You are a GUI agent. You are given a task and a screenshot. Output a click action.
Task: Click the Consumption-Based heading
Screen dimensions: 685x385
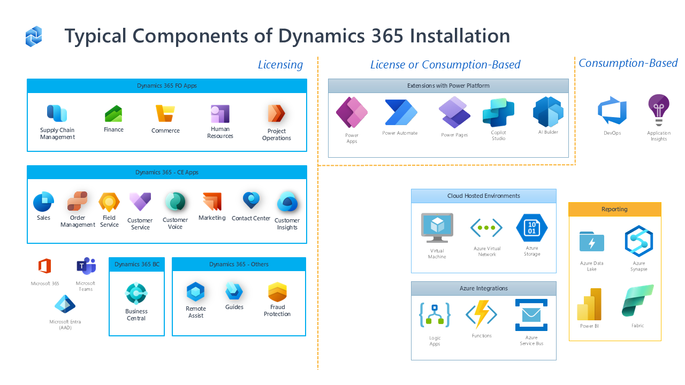[628, 63]
